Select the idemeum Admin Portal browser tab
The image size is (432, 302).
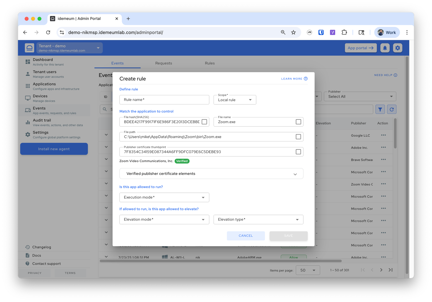click(85, 19)
